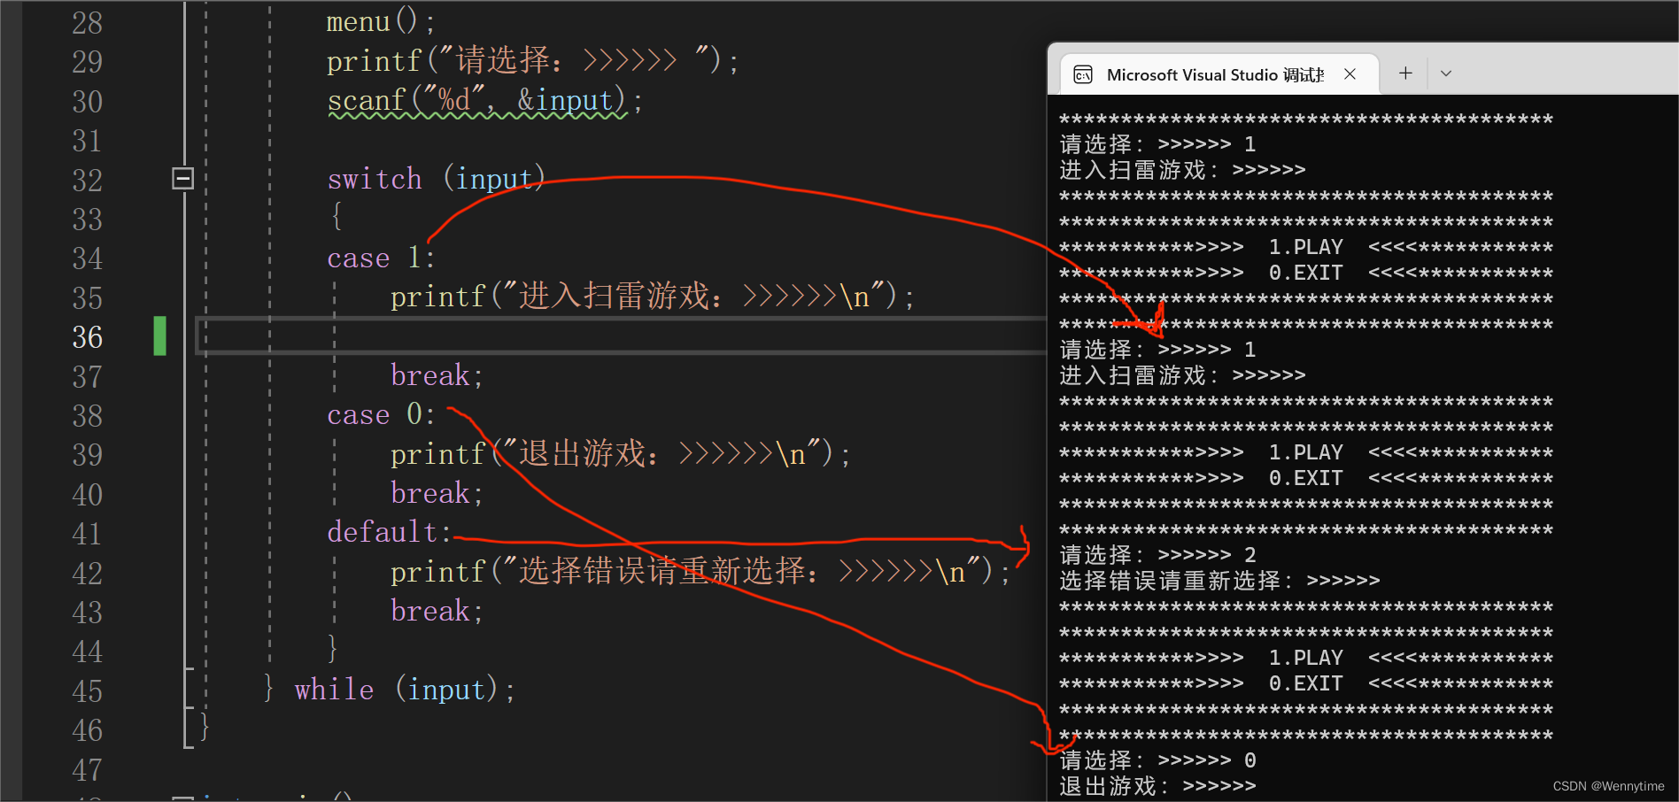Click the last console line 退出游戏: >>>>>>
The height and width of the screenshot is (802, 1679).
(1157, 786)
